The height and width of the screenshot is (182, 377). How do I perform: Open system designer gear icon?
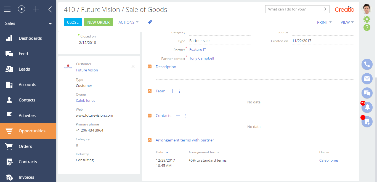click(x=367, y=19)
